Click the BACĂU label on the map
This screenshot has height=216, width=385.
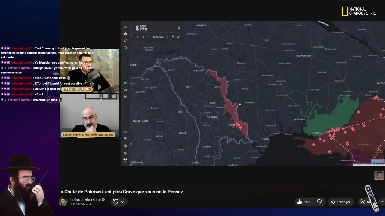tap(160, 136)
